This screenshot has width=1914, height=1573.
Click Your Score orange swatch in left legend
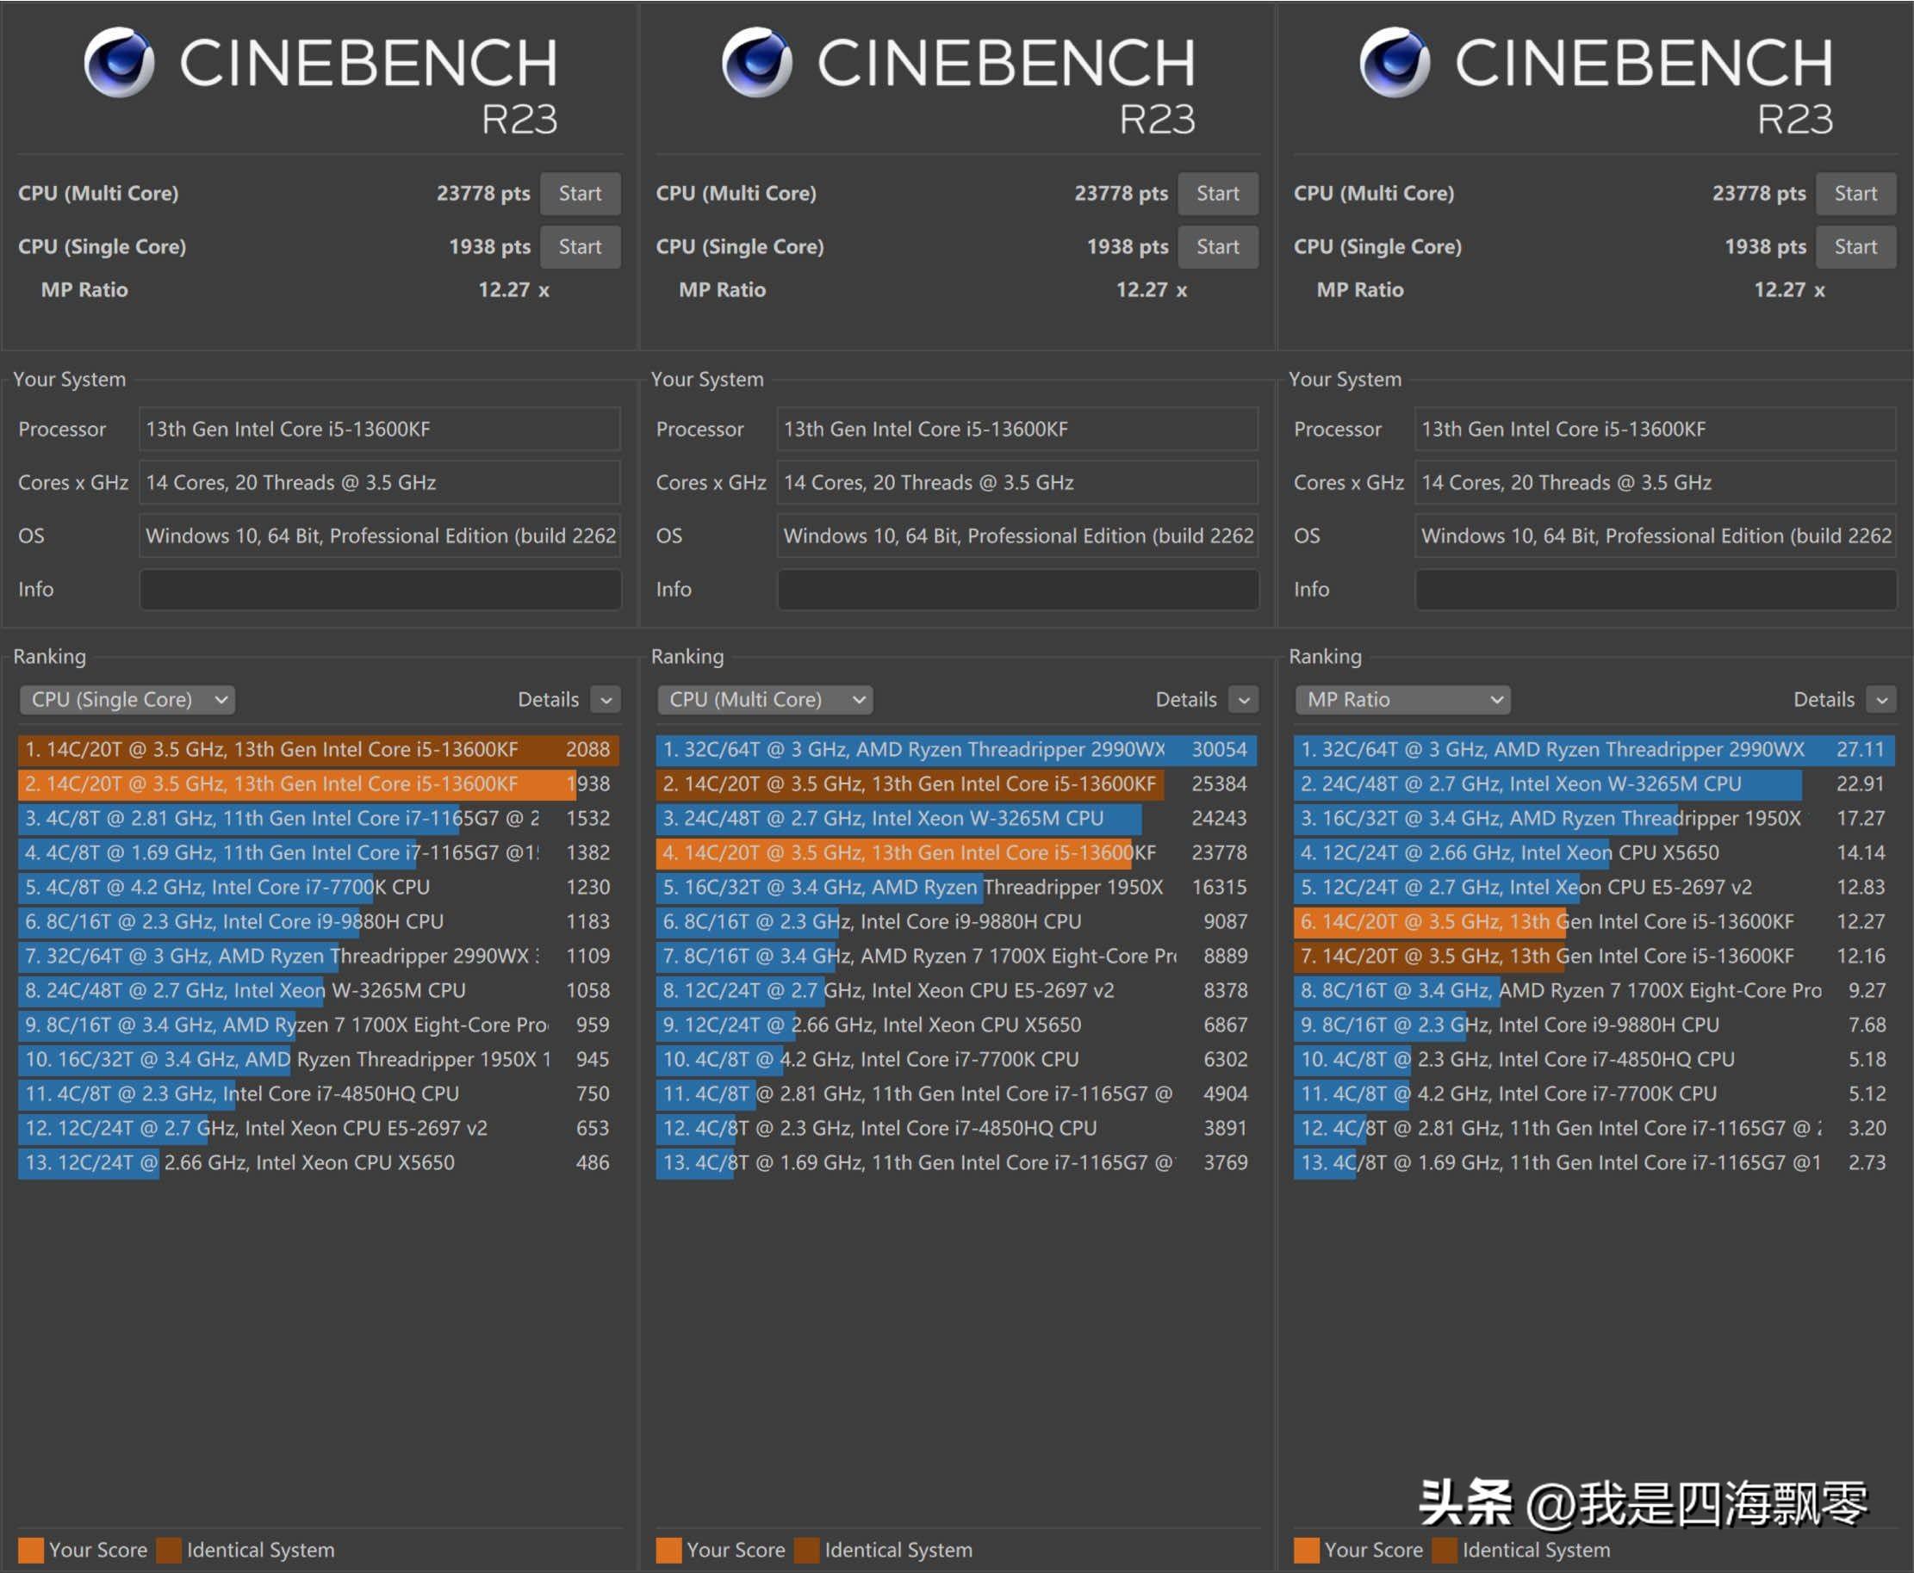pos(31,1551)
